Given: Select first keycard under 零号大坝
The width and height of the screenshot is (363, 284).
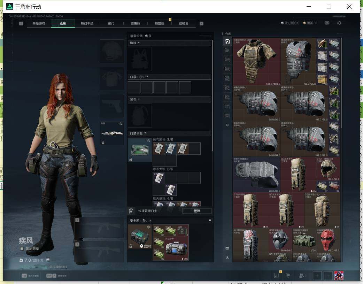Looking at the screenshot, I should (159, 178).
